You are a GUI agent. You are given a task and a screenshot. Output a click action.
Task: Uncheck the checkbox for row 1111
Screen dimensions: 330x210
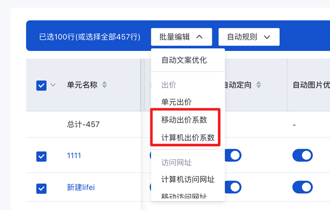tap(42, 156)
